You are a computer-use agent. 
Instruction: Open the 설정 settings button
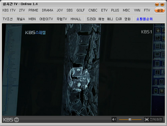click(x=160, y=10)
